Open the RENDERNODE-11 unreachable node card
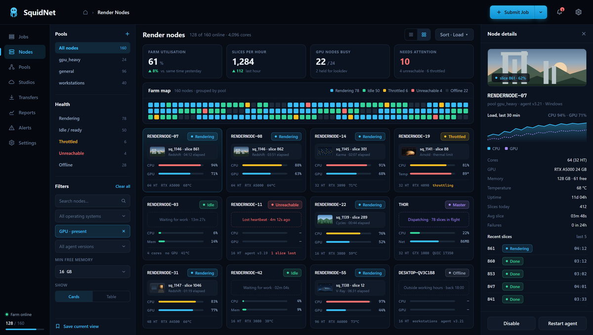This screenshot has width=593, height=335. pos(266,228)
